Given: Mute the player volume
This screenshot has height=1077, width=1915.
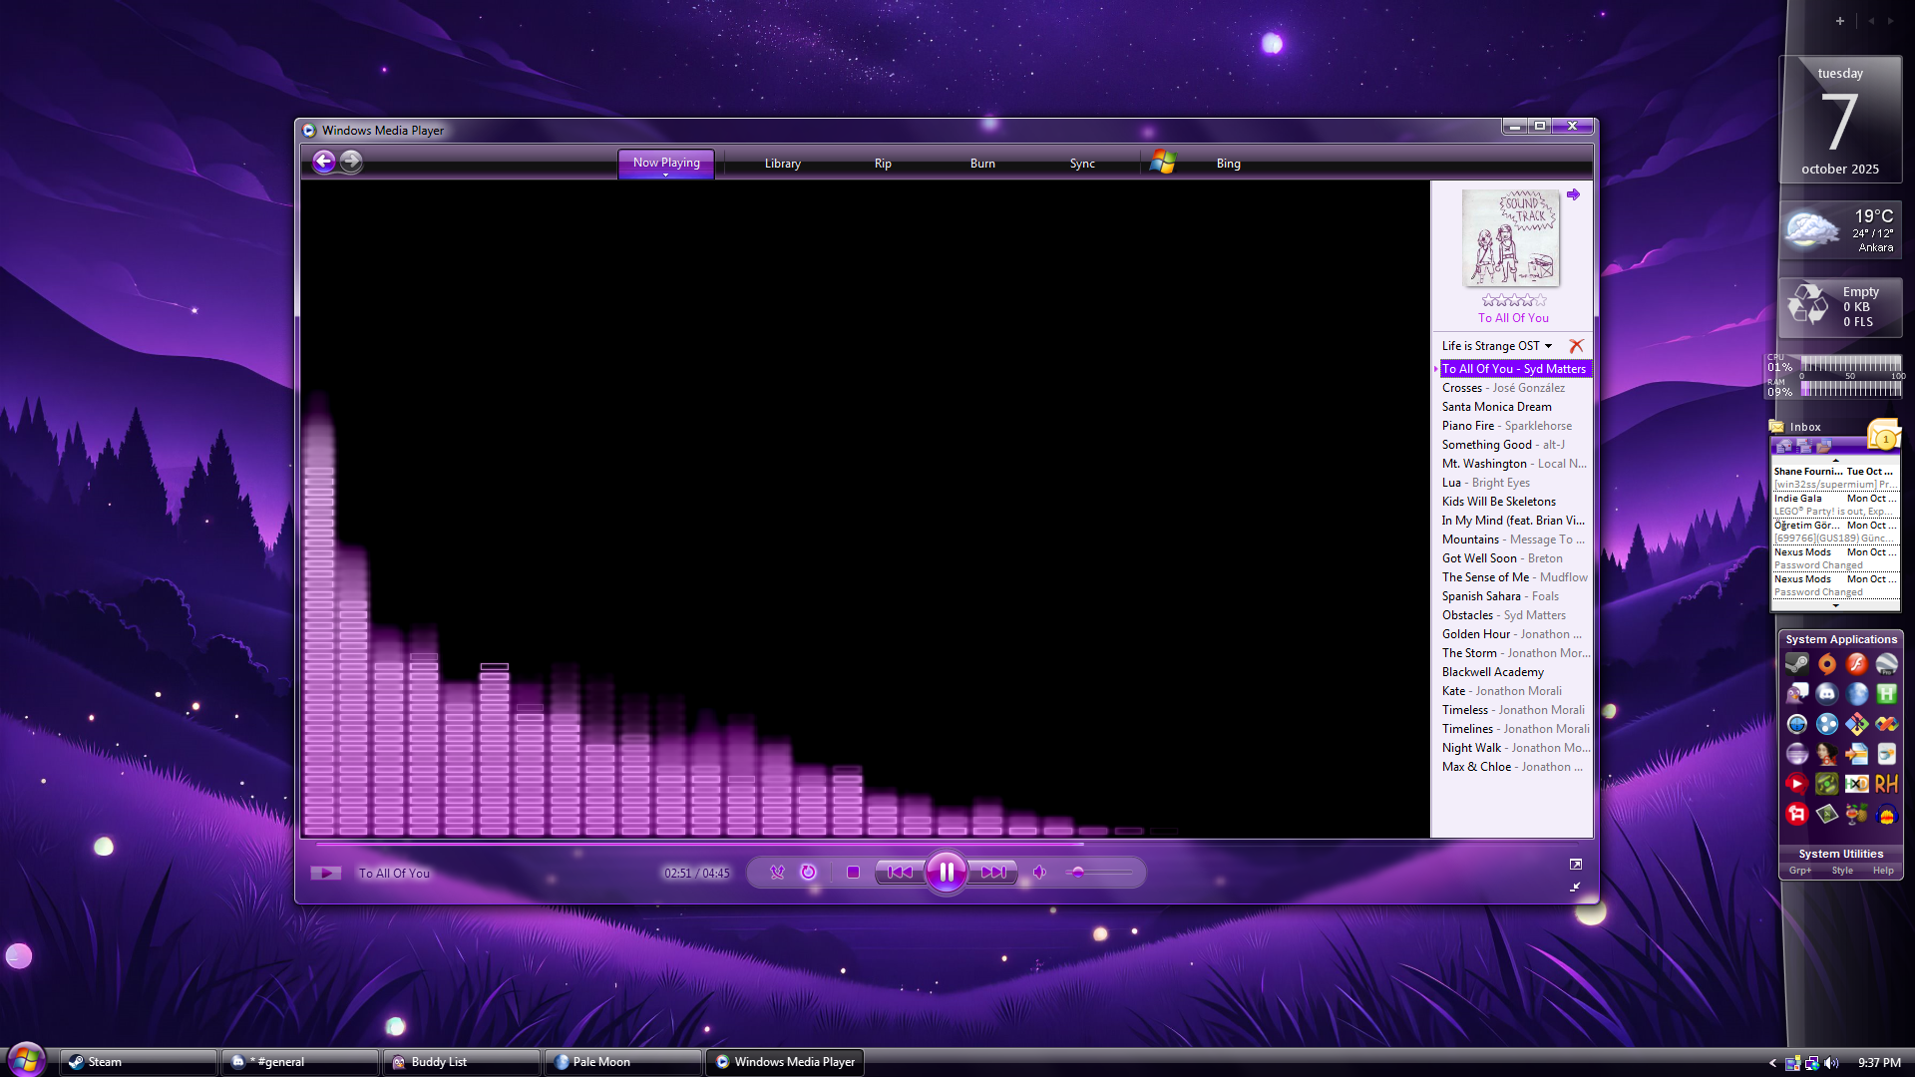Looking at the screenshot, I should (1039, 872).
